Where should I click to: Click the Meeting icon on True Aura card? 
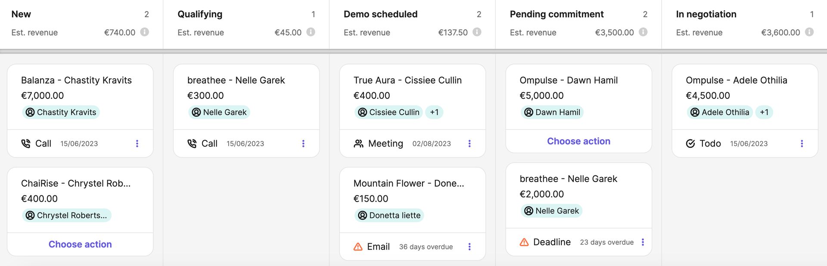pos(358,144)
